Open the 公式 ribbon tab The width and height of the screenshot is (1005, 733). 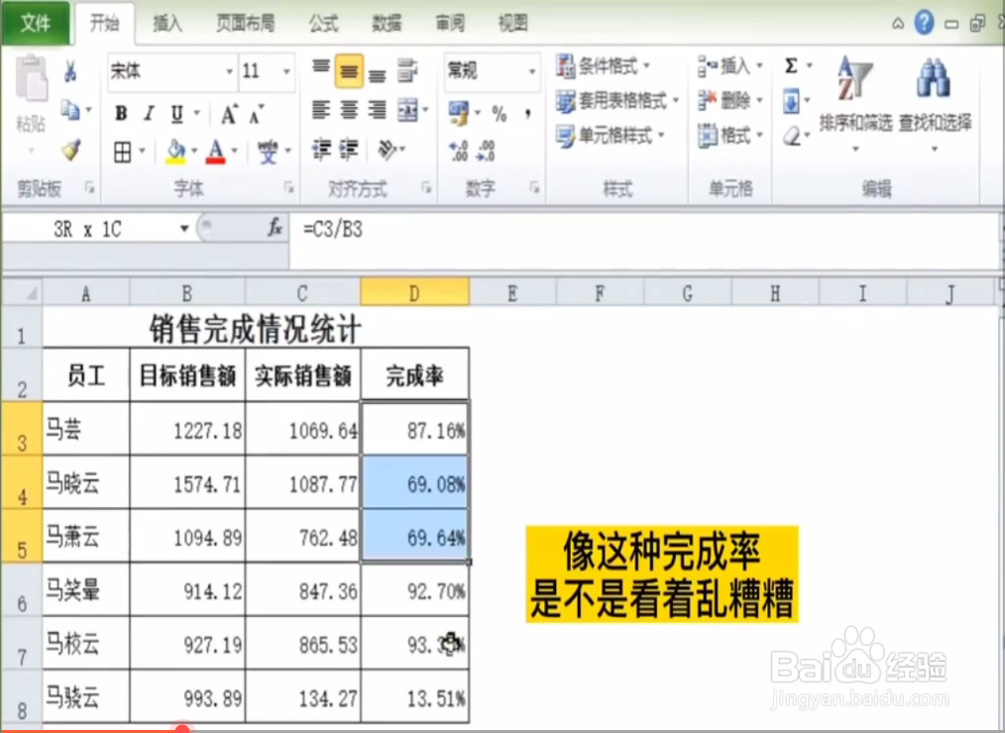coord(323,24)
